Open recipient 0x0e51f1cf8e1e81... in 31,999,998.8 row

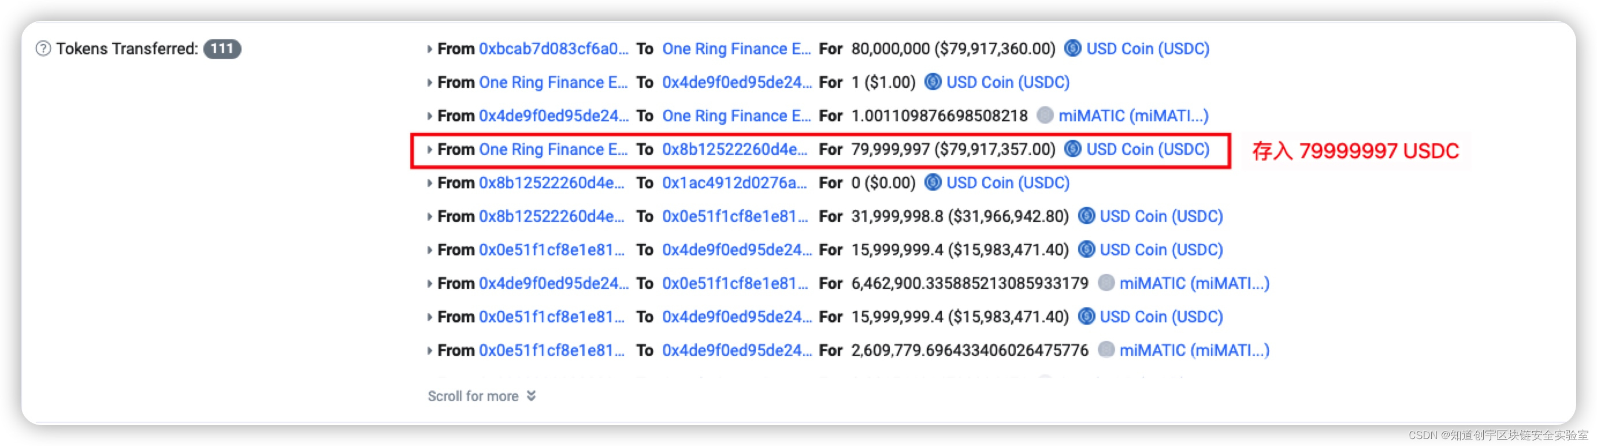tap(736, 216)
